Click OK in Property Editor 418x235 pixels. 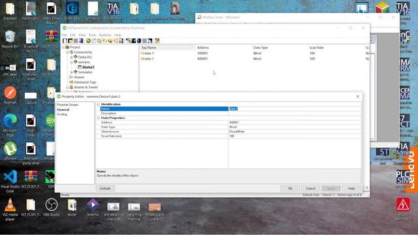click(290, 189)
